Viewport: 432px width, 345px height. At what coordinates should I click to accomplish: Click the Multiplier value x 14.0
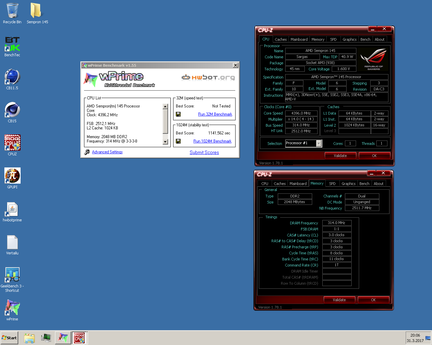(301, 119)
